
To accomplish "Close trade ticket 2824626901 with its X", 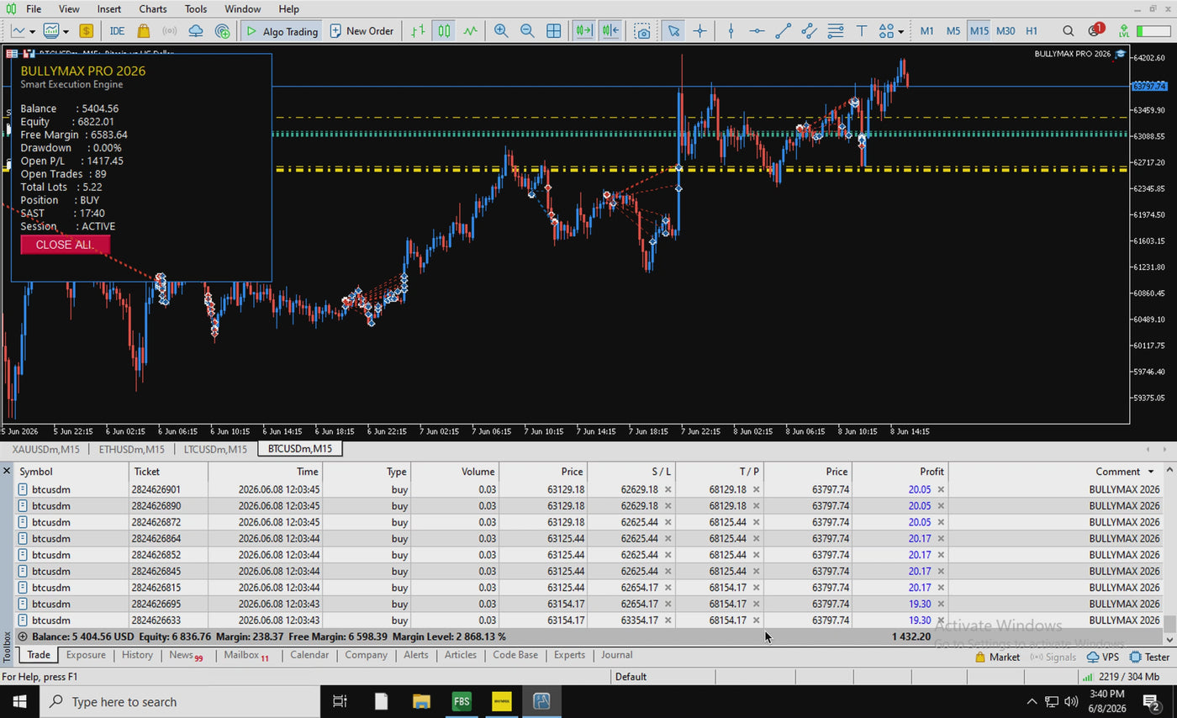I will click(941, 489).
